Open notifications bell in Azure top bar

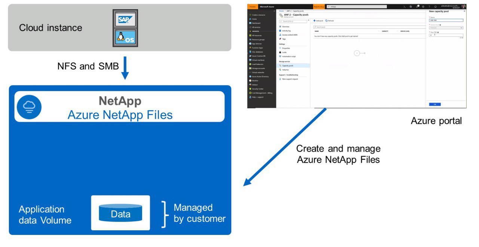pos(417,7)
